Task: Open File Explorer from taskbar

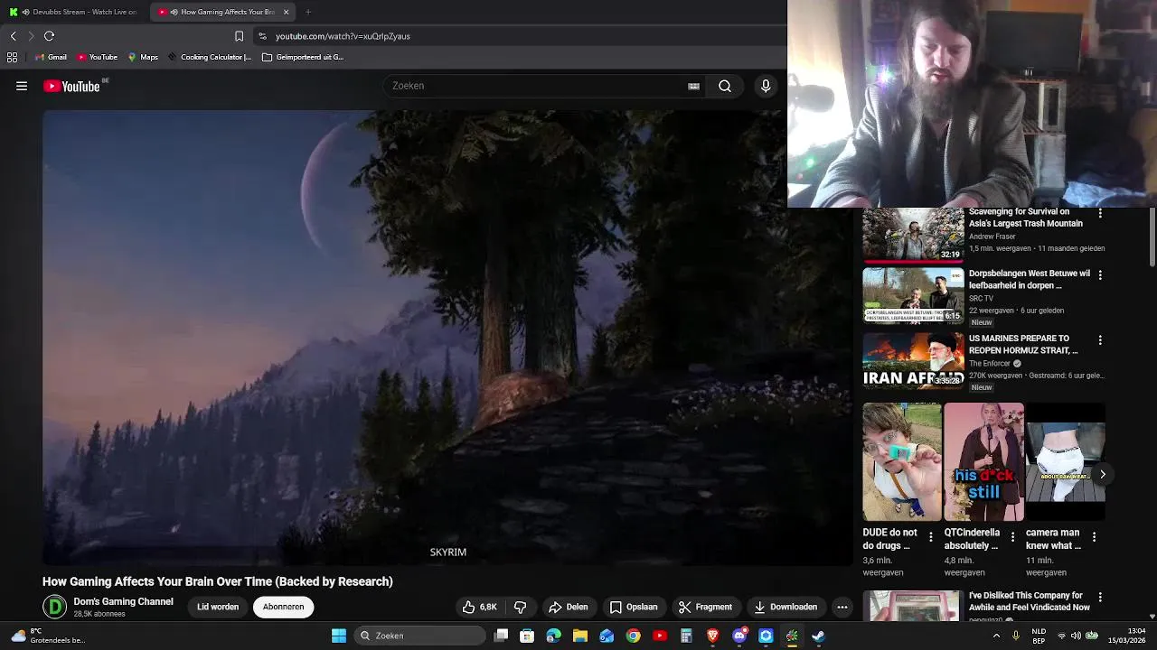Action: click(x=580, y=636)
